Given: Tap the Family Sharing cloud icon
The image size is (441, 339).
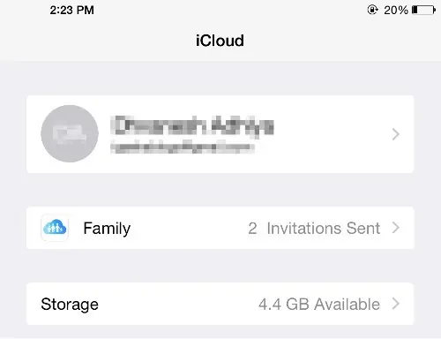Looking at the screenshot, I should [x=55, y=228].
